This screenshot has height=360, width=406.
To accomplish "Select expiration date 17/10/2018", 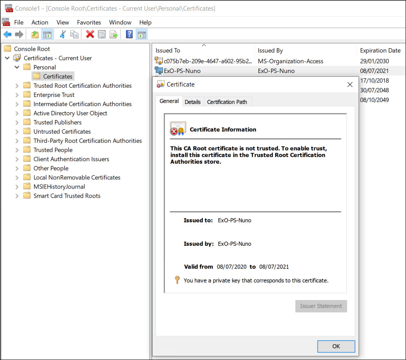I will [375, 80].
